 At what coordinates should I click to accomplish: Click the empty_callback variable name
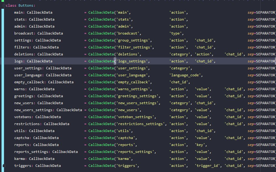(29, 82)
